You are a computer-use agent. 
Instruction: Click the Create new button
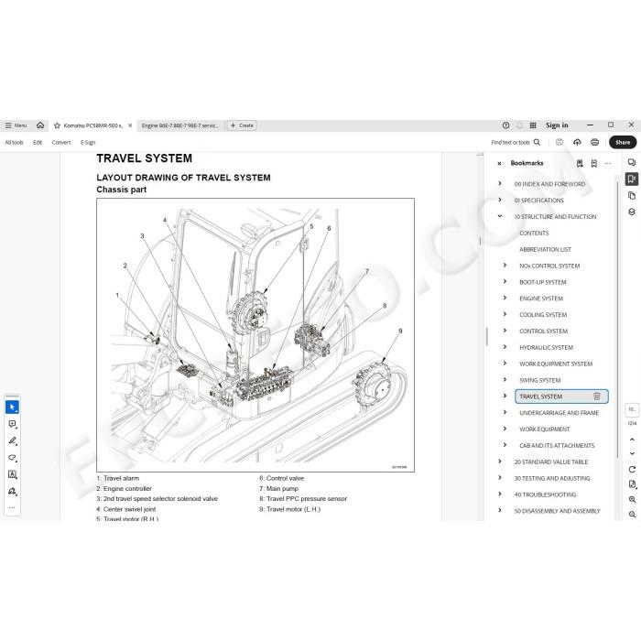(242, 125)
